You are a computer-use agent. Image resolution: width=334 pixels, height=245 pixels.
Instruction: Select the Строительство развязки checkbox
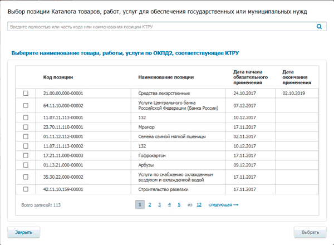point(26,189)
